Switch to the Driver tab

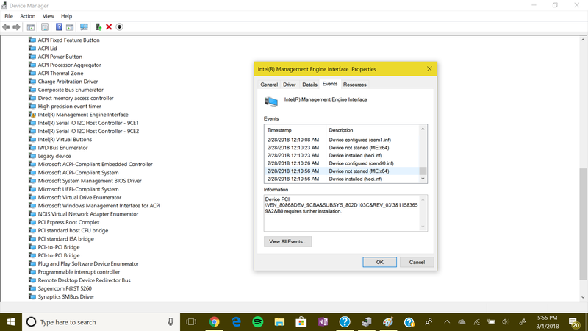(289, 85)
